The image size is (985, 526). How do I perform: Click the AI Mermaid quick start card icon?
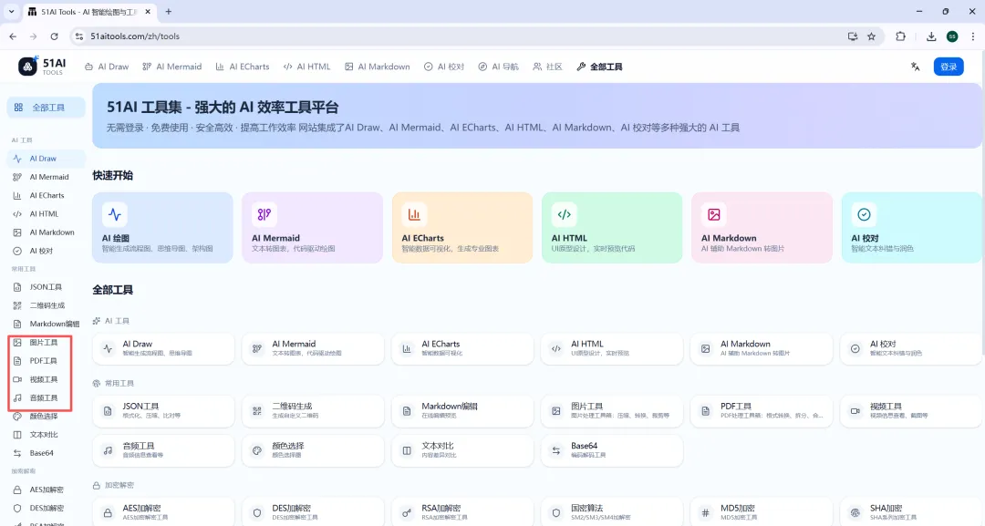click(x=264, y=214)
